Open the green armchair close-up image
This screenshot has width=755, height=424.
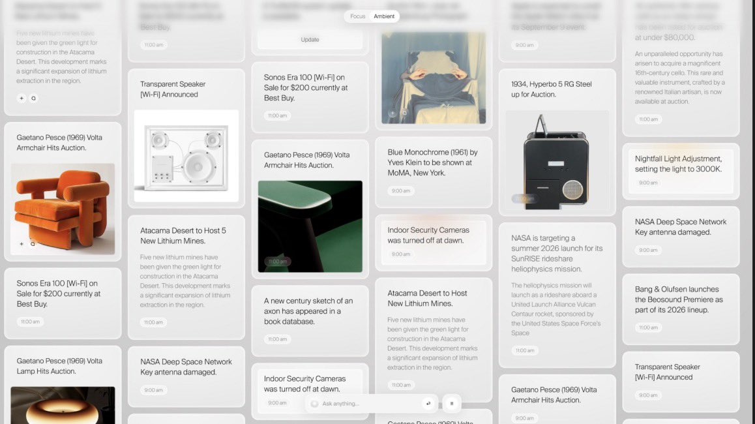(310, 226)
